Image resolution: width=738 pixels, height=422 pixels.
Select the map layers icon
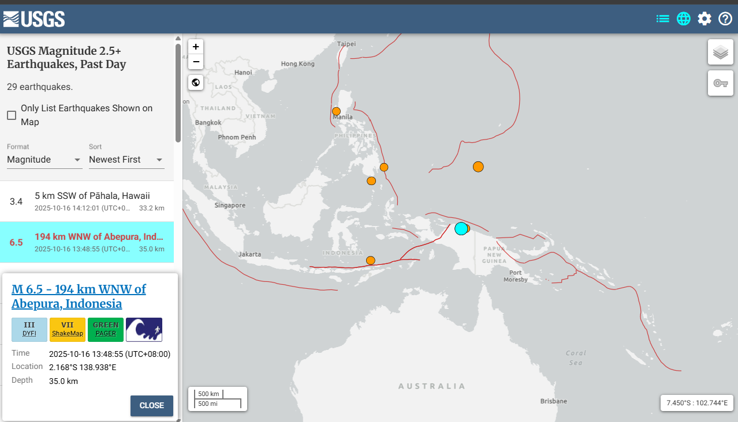pos(720,51)
